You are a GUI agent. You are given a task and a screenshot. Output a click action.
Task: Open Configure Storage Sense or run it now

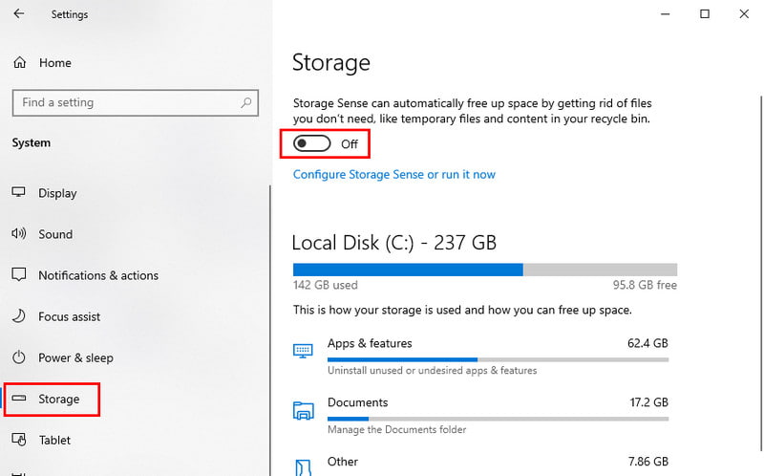pos(393,174)
